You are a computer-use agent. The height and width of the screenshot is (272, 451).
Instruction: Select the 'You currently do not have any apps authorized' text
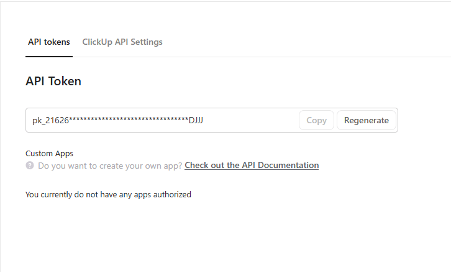[108, 195]
